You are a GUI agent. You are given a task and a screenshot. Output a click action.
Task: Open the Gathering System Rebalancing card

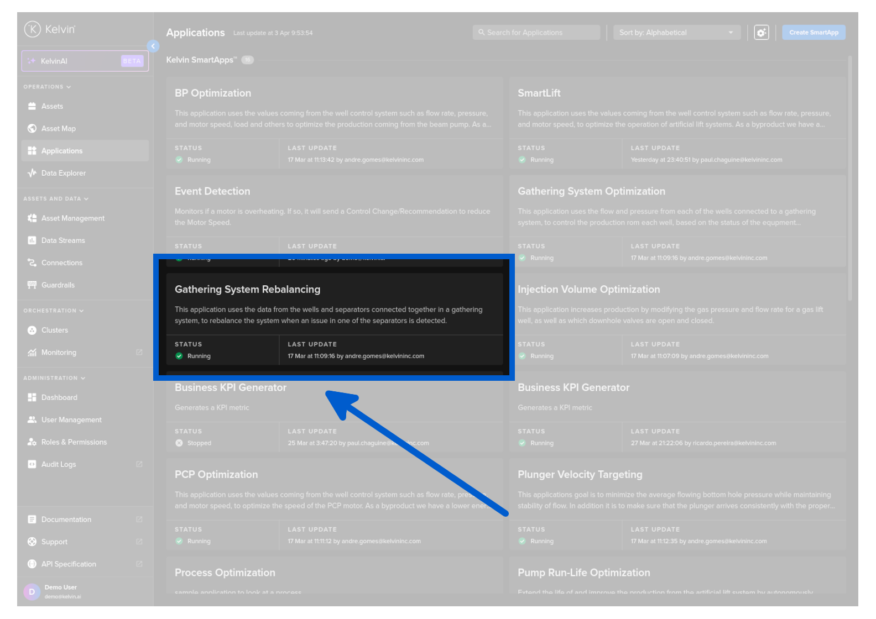click(334, 309)
